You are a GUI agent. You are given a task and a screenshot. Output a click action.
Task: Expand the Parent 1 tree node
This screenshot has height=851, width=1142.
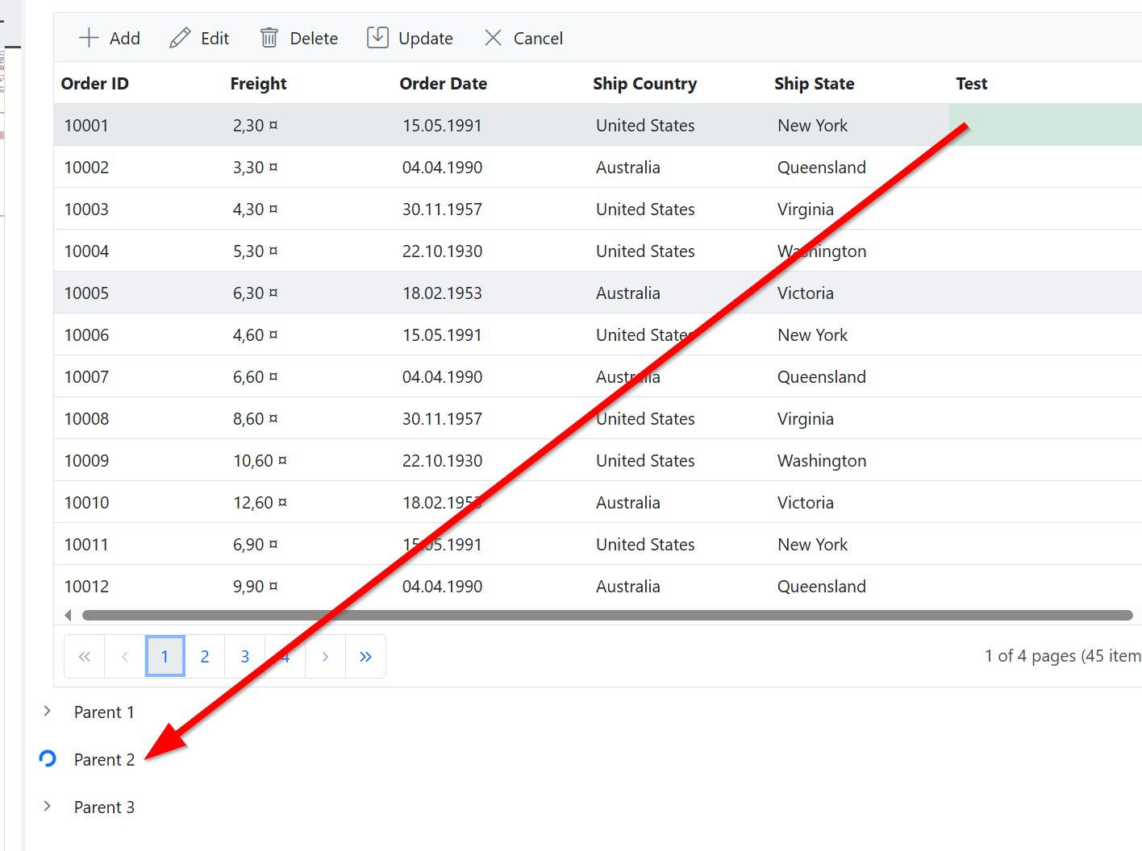48,711
